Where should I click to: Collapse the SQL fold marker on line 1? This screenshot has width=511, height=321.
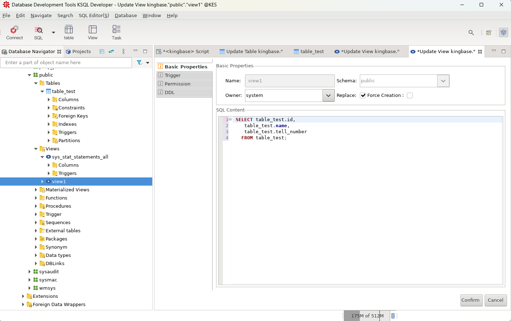230,119
